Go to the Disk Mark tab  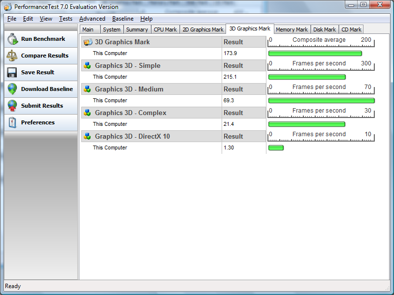pyautogui.click(x=325, y=29)
